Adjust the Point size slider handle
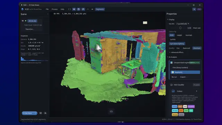Image resolution: width=222 pixels, height=125 pixels. point(180,28)
